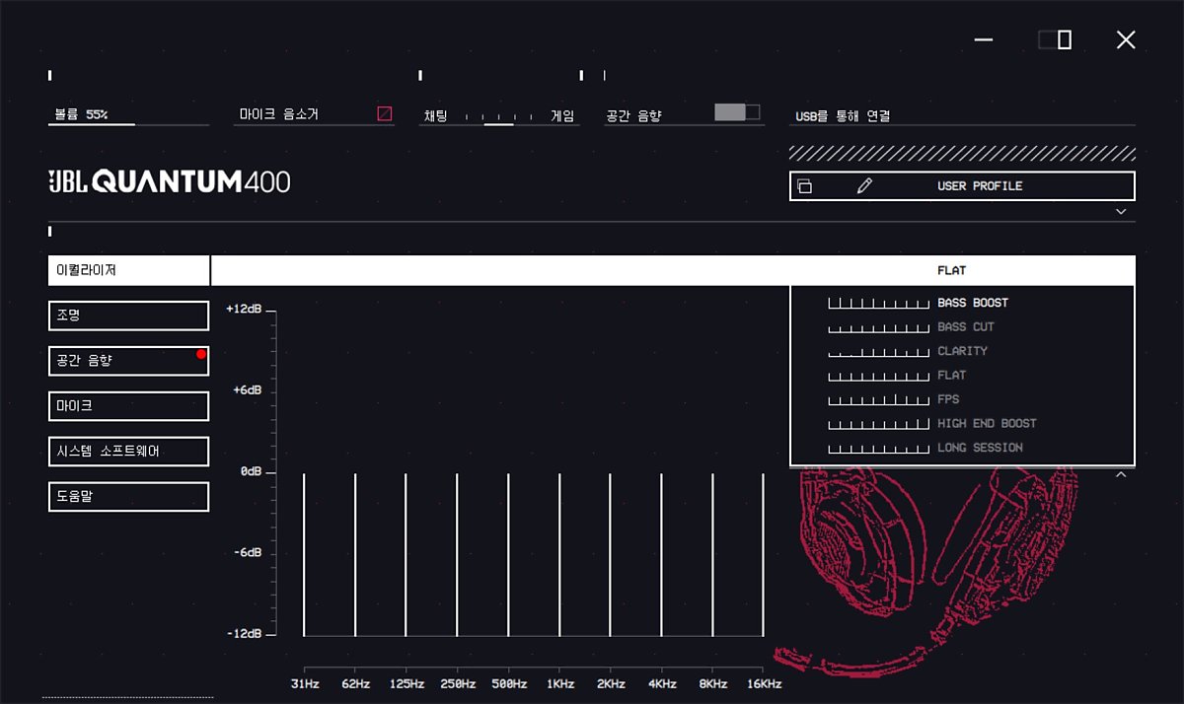
Task: Click the pencil edit profile icon
Action: coord(865,186)
